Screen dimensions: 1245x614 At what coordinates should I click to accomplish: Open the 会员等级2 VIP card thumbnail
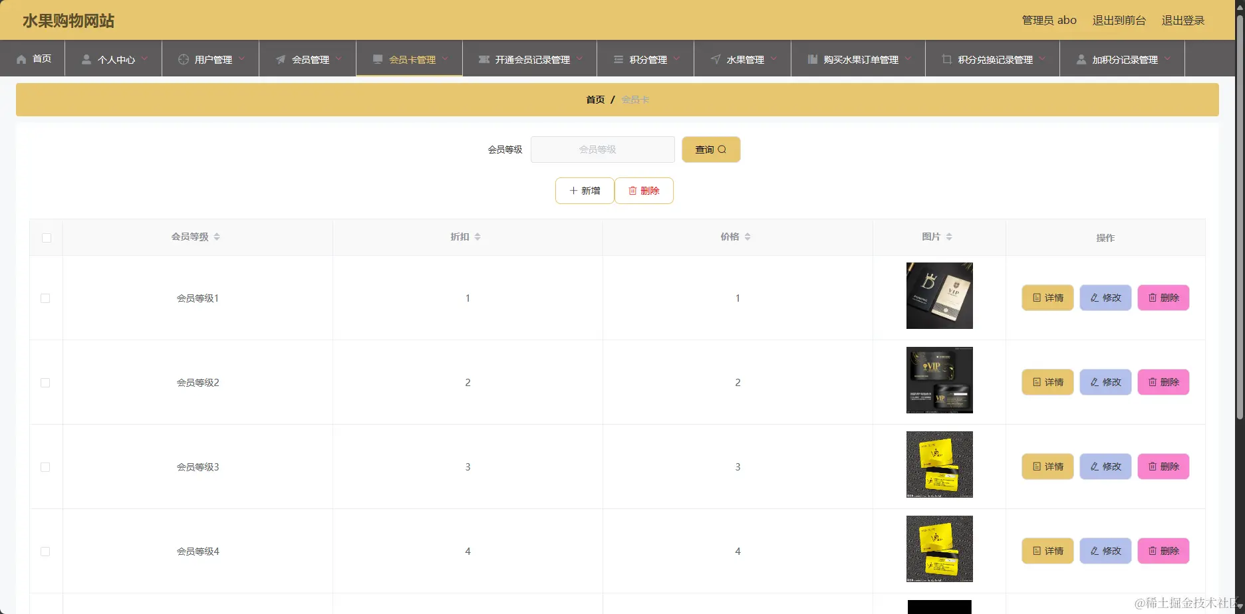tap(939, 380)
